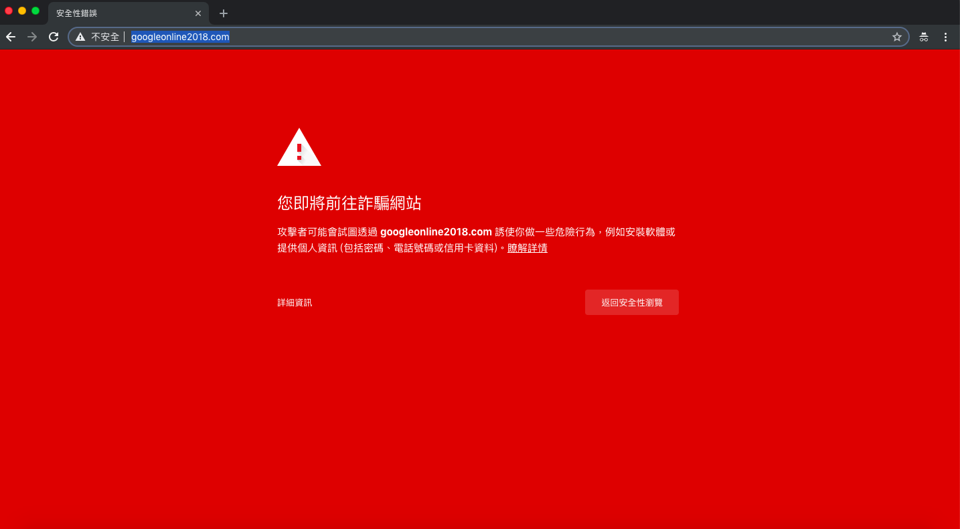Click the forward navigation arrow
This screenshot has height=529, width=960.
[x=32, y=37]
